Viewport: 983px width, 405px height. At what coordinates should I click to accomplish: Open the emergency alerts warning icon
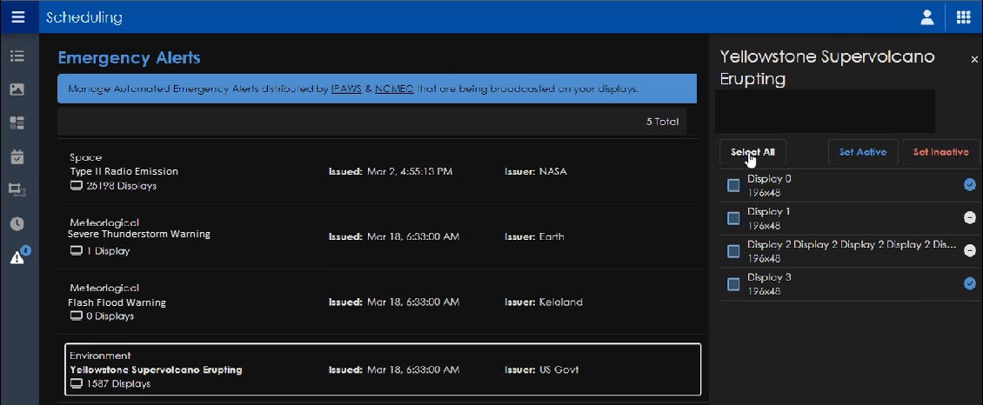[18, 256]
